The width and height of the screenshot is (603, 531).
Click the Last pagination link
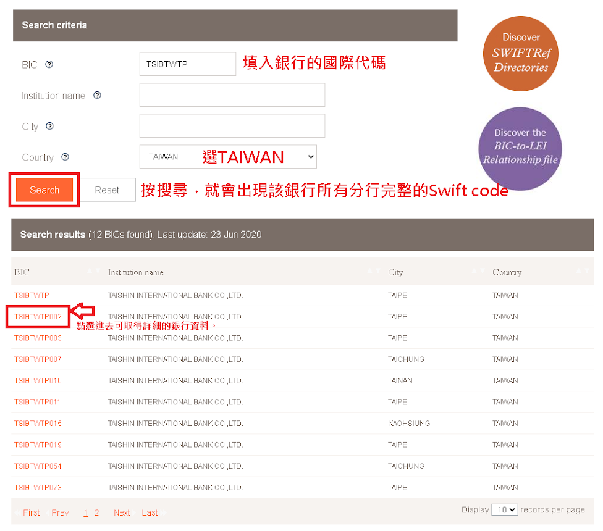pos(150,512)
